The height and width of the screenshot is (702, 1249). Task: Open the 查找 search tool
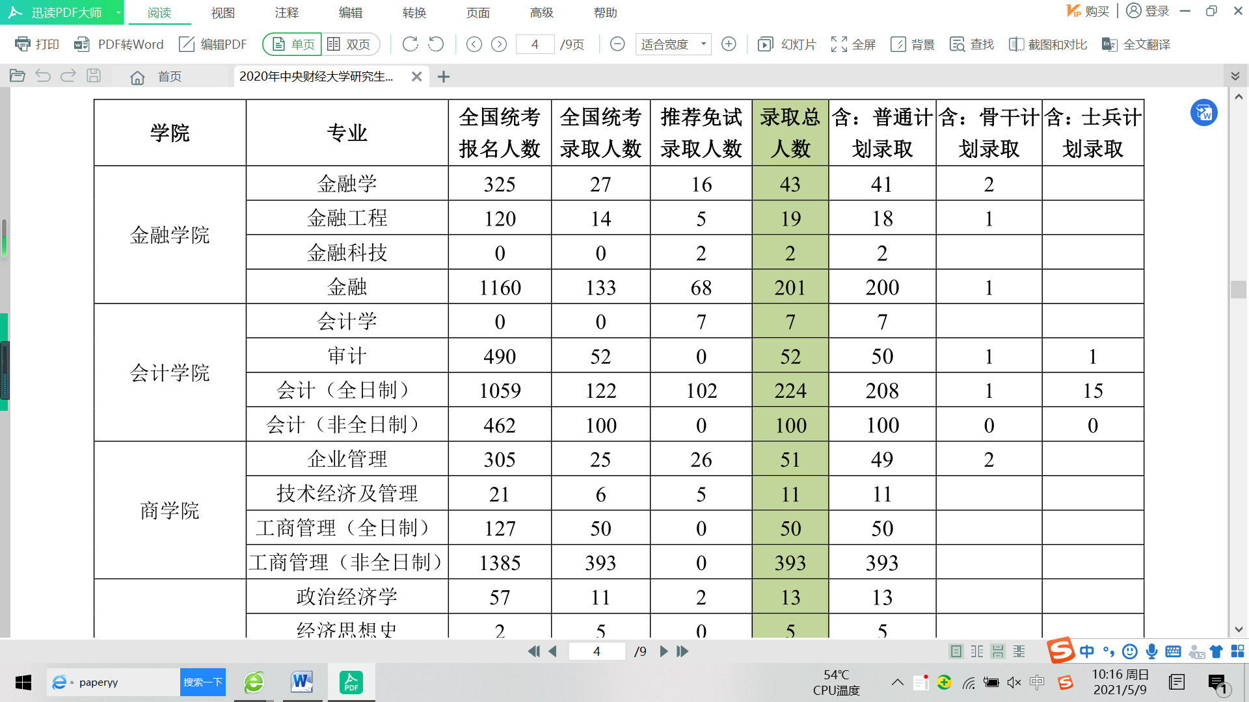click(972, 44)
